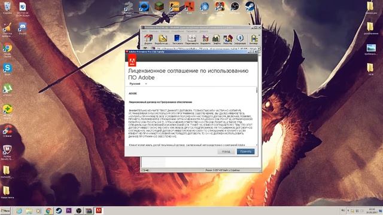383x215 pixels.
Task: Select the green plus desktop shortcut
Action: (x=7, y=112)
